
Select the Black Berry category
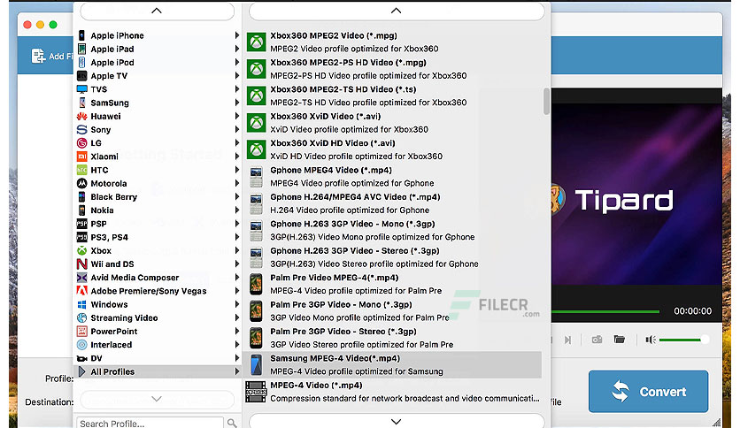coord(158,196)
